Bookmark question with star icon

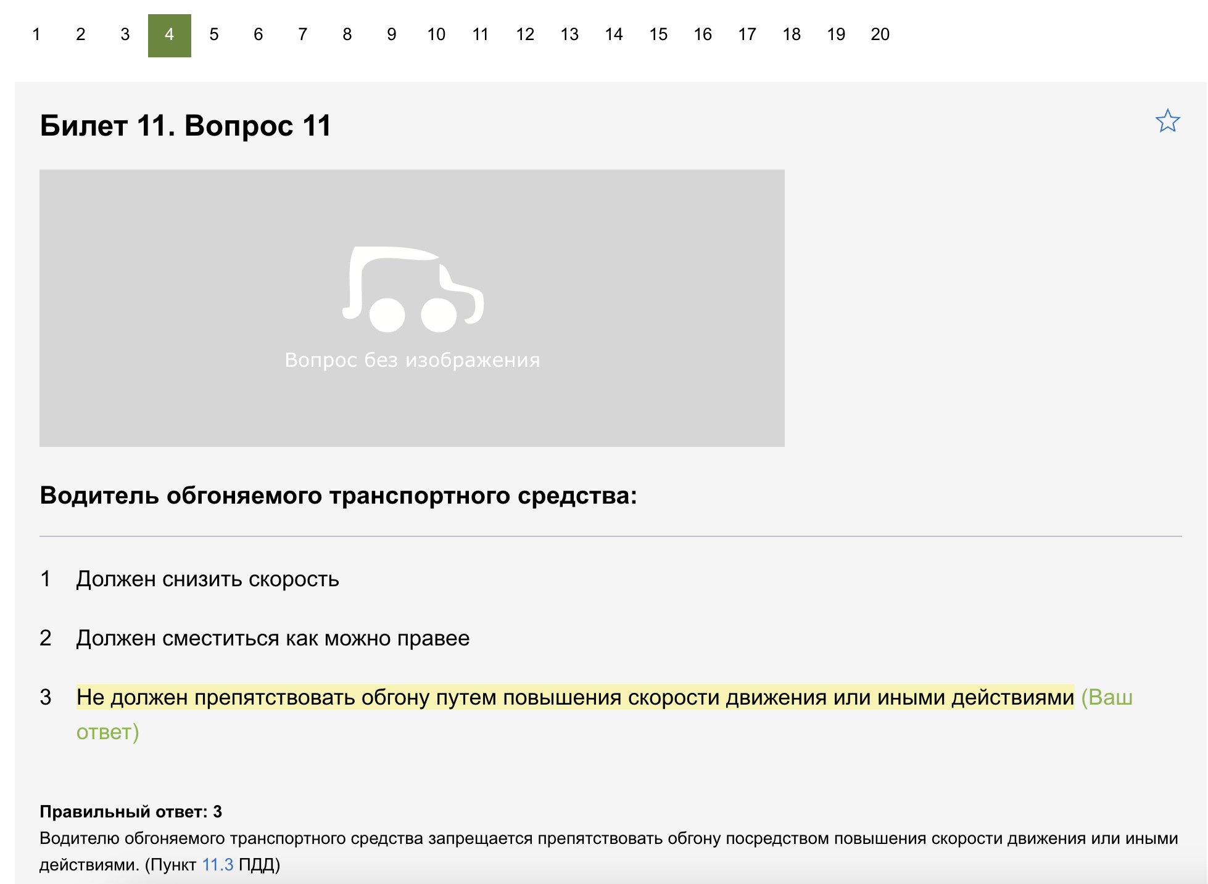click(x=1167, y=121)
